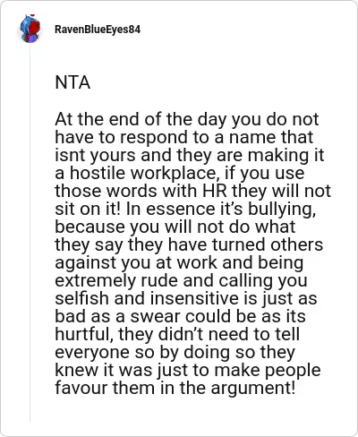Click the word 'HR' in the comment
The image size is (358, 437).
[x=215, y=191]
